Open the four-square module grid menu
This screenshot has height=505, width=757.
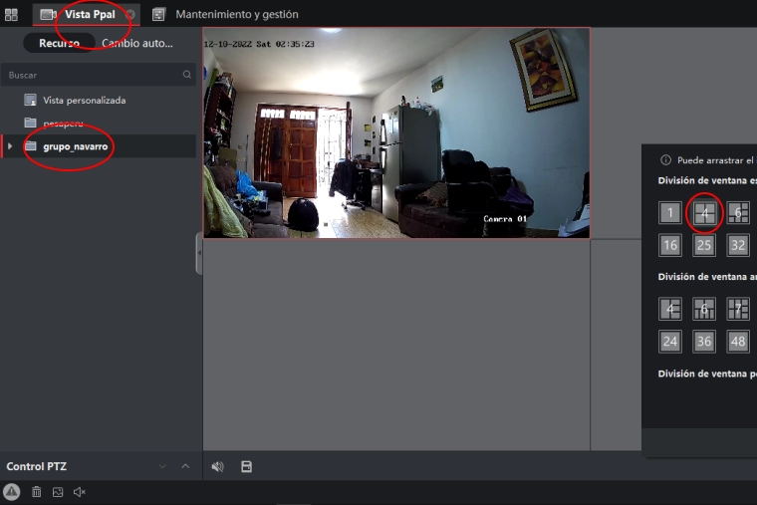point(11,15)
